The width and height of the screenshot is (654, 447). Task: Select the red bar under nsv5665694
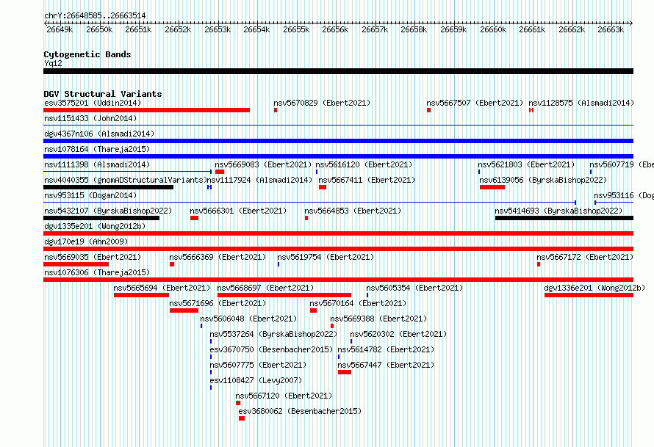[141, 295]
